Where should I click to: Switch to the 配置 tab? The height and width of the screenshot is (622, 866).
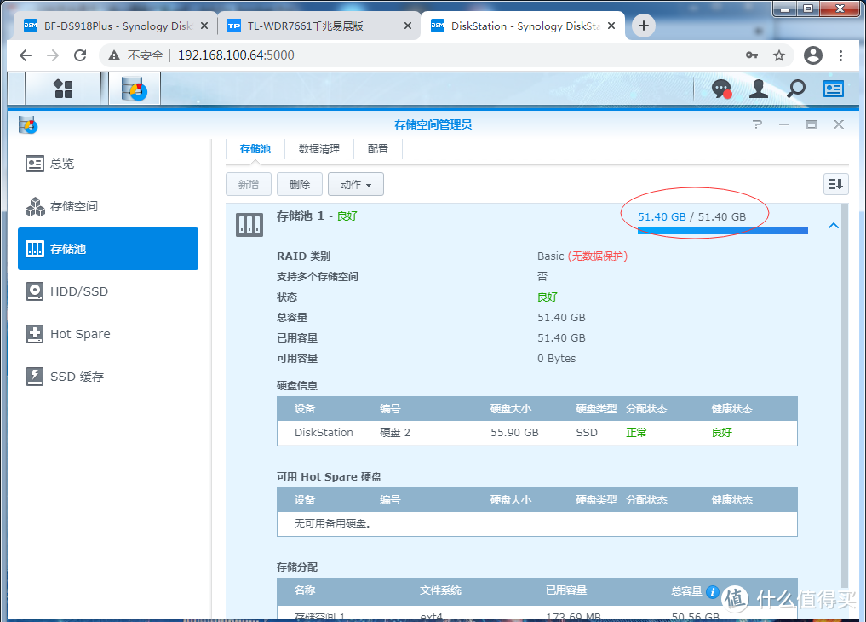pyautogui.click(x=378, y=148)
